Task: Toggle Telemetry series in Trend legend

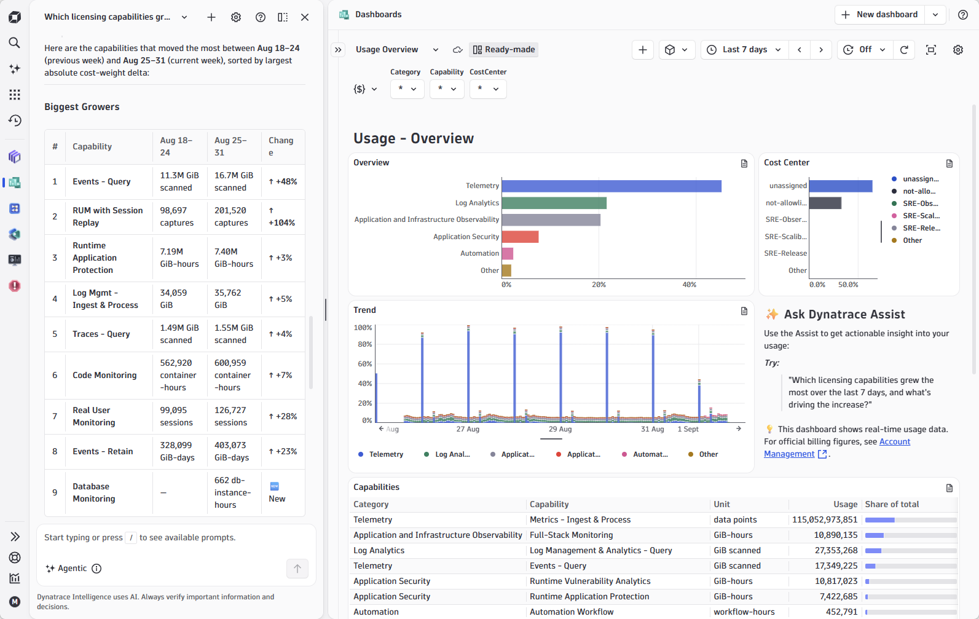Action: [x=380, y=454]
